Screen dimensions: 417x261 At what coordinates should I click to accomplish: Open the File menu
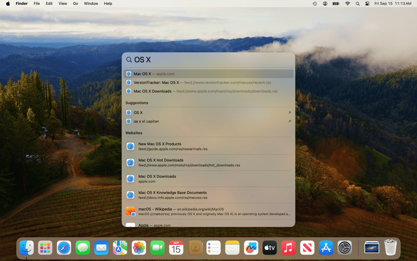click(37, 3)
